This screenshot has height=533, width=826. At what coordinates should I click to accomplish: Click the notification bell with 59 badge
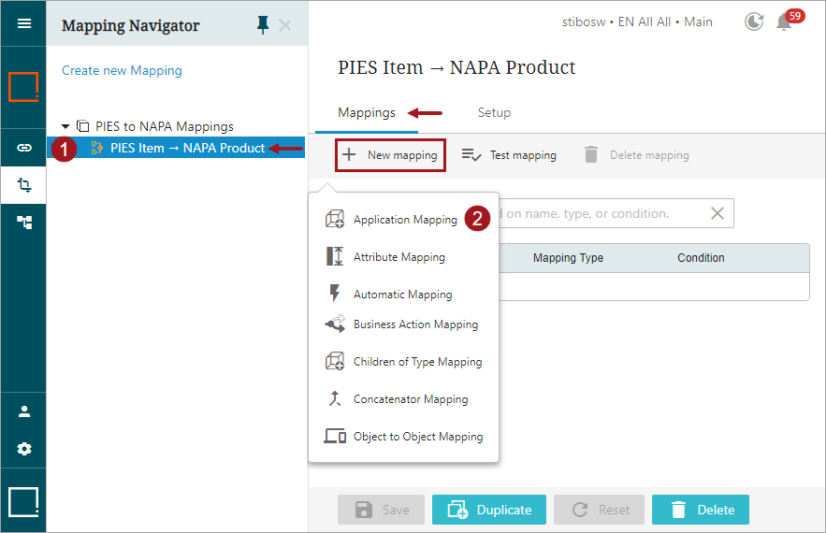click(784, 22)
